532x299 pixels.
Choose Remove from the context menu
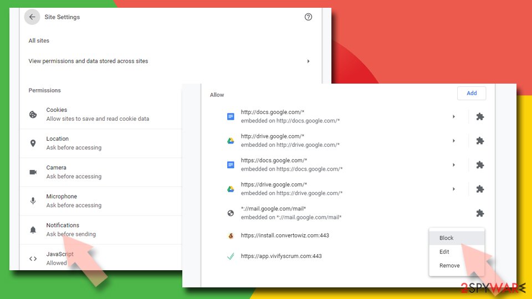click(457, 265)
